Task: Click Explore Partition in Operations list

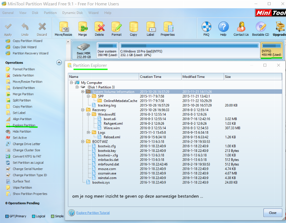Action: (x=24, y=125)
